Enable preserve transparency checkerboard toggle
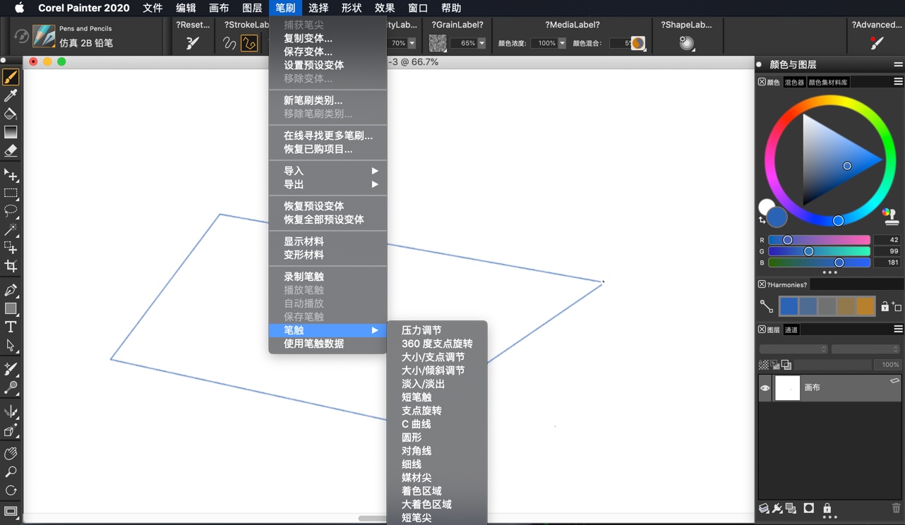Screen dimensions: 905x525 762,364
